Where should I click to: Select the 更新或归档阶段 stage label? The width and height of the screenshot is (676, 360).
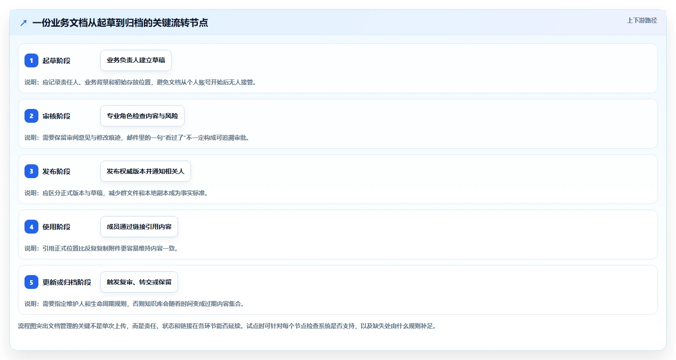(67, 282)
